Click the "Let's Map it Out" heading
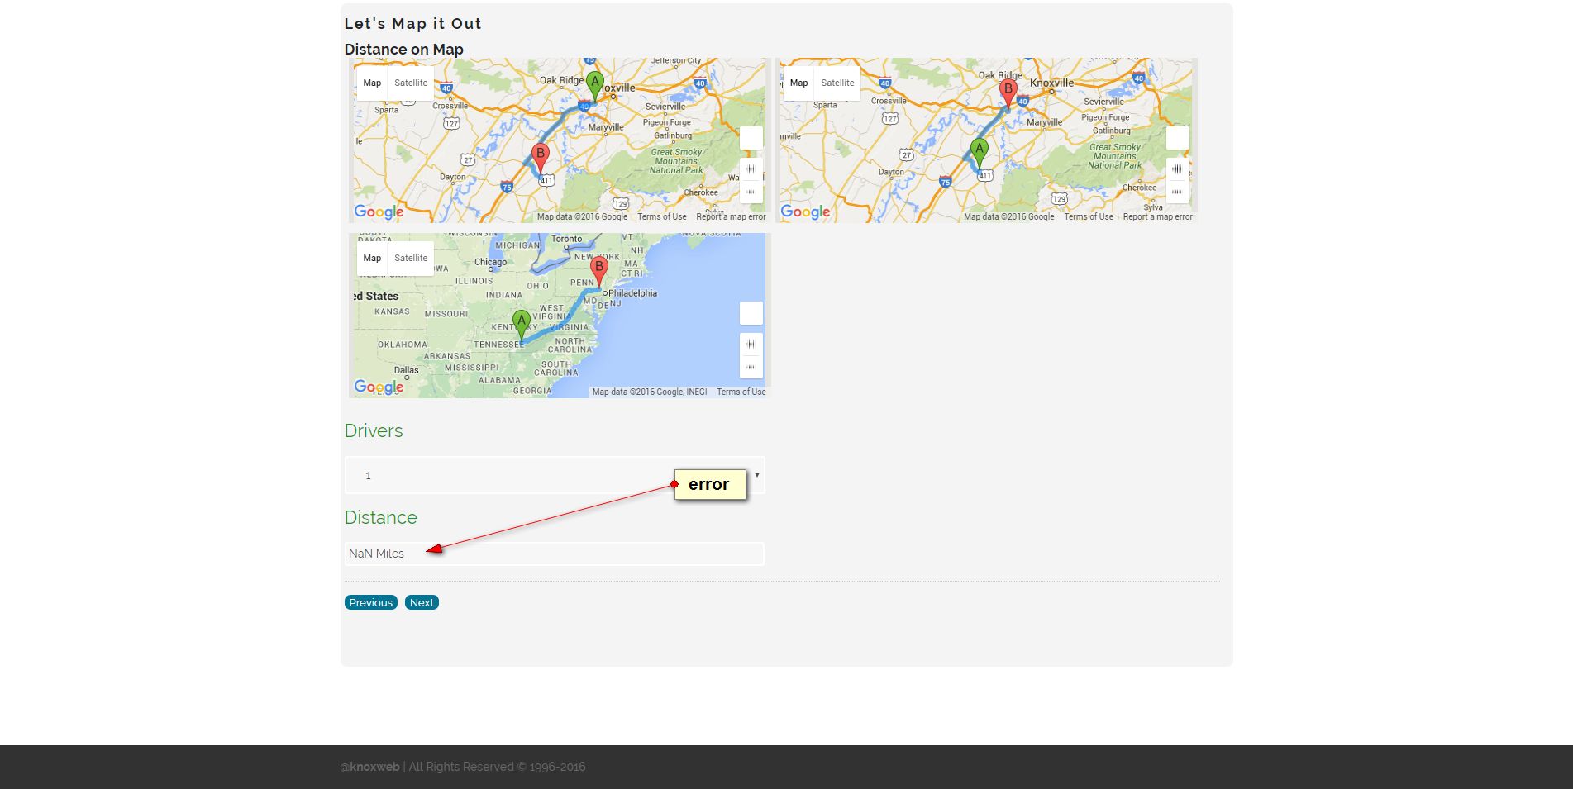The width and height of the screenshot is (1573, 789). 412,24
